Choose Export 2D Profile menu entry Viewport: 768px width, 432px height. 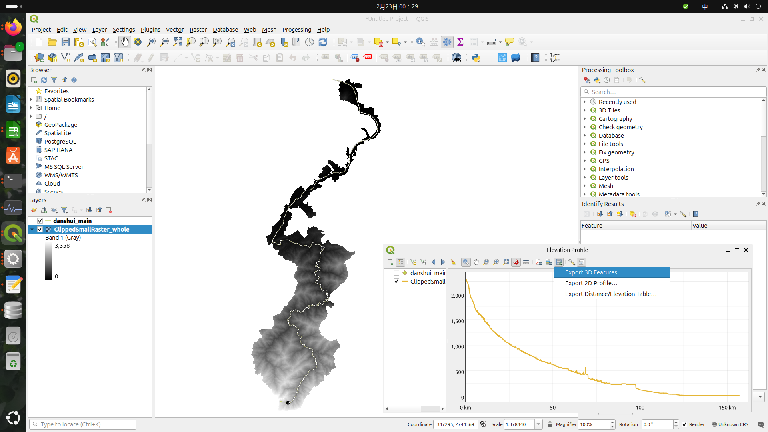click(591, 283)
